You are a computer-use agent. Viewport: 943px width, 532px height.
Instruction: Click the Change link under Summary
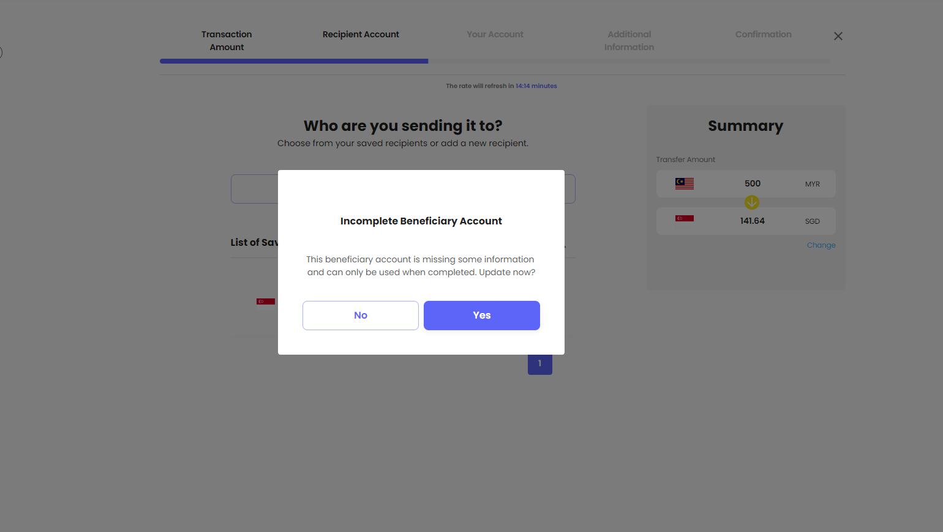click(x=821, y=245)
